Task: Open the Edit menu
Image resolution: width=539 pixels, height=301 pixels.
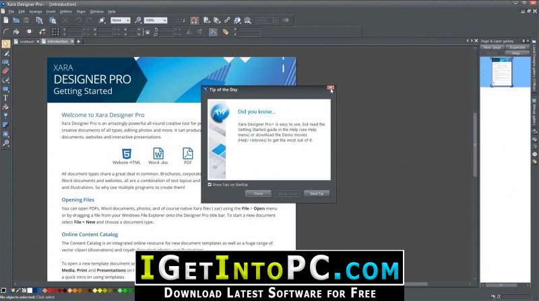Action: (22, 11)
